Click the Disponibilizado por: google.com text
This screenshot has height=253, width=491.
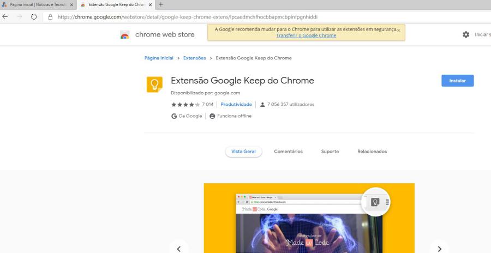206,93
